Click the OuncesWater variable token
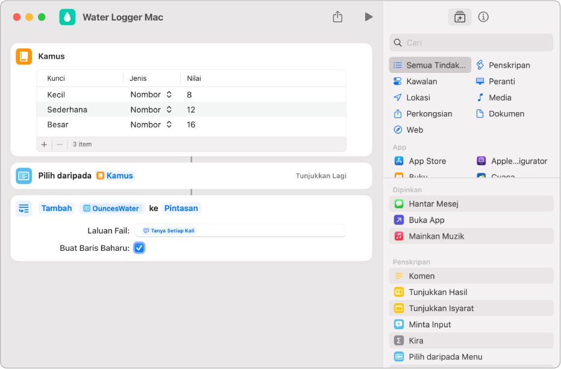Image resolution: width=561 pixels, height=369 pixels. tap(112, 208)
